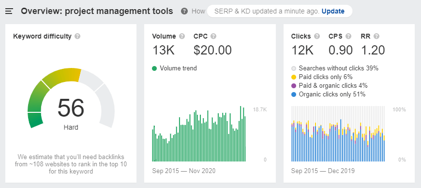
Task: Click the Sep 2015 — Nov 2020 date range
Action: [184, 171]
